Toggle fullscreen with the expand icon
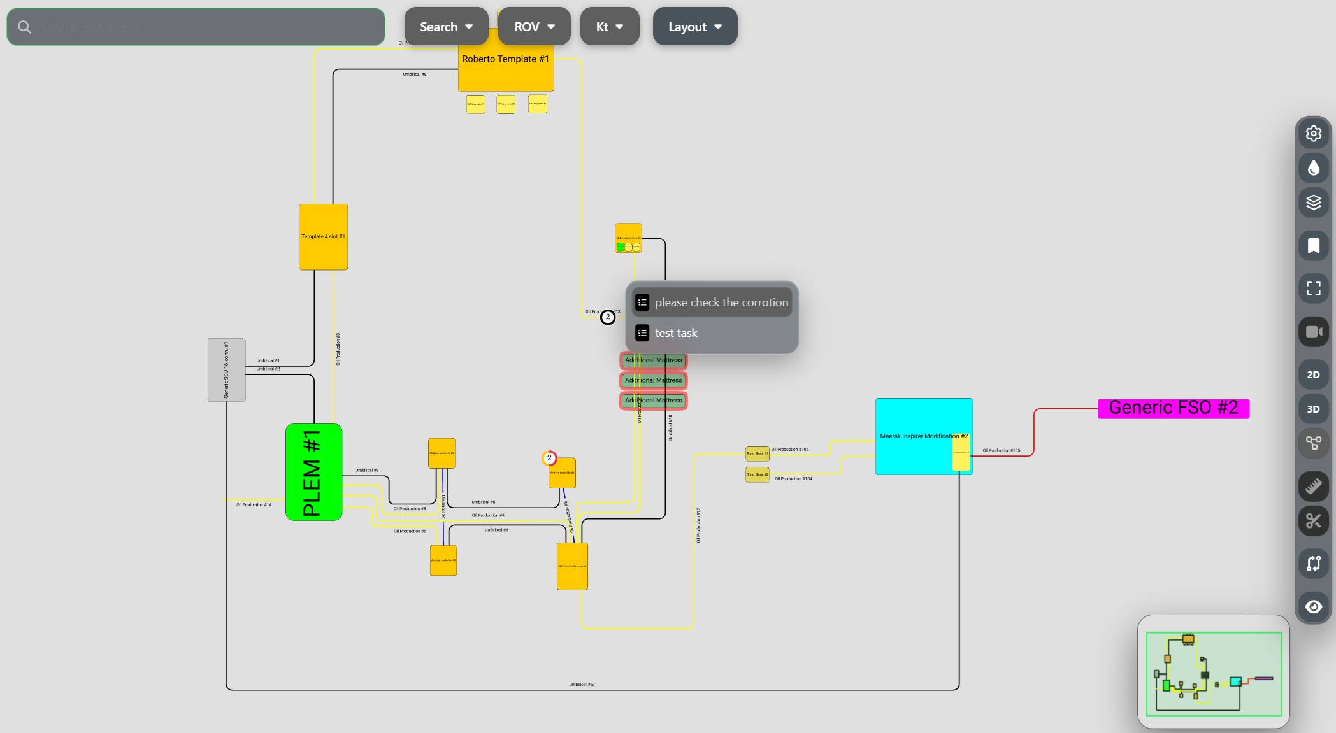Screen dimensions: 1336x733 tap(1313, 288)
